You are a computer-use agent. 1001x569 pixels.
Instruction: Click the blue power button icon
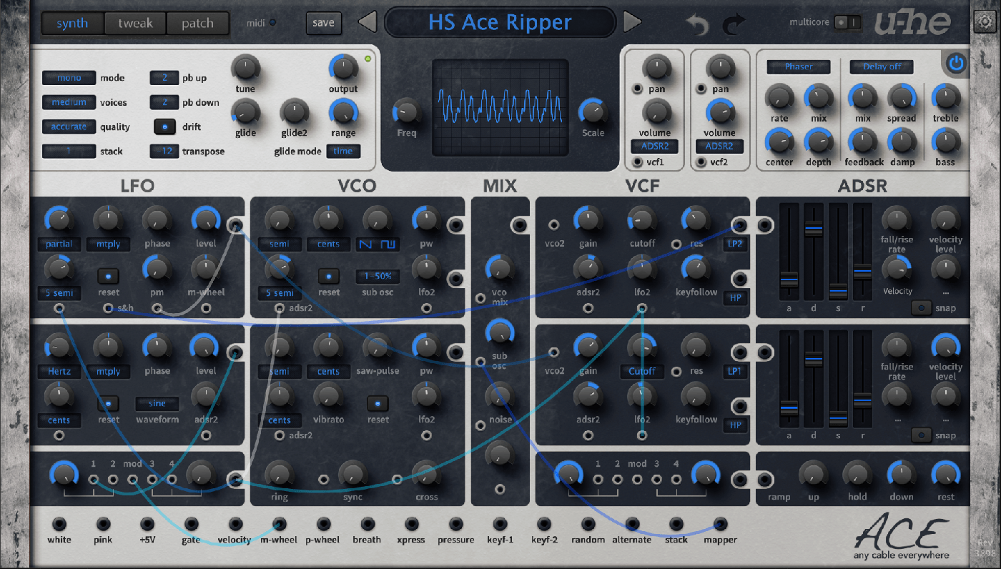[956, 64]
